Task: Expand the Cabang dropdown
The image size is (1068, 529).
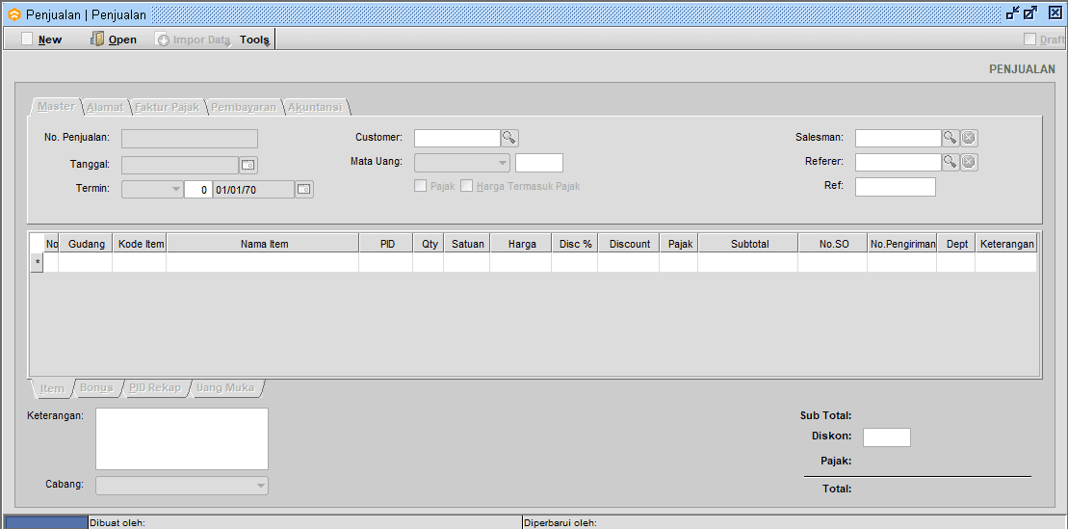Action: [260, 486]
